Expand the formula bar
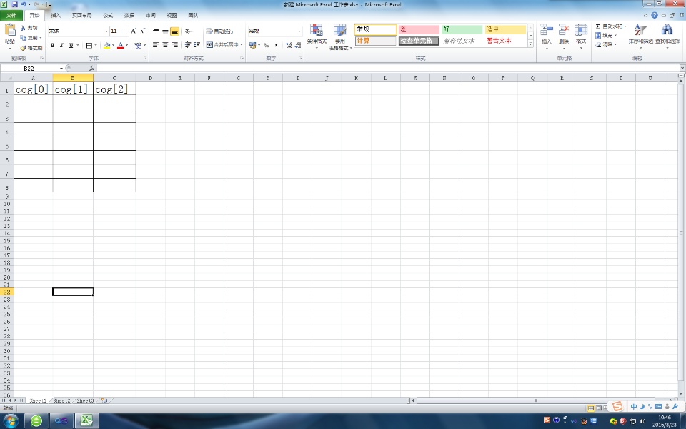 [x=682, y=69]
